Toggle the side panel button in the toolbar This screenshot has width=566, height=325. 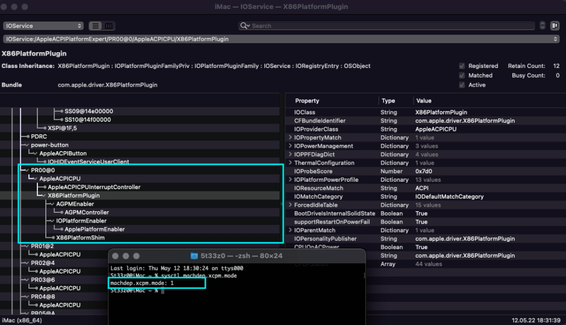[555, 25]
